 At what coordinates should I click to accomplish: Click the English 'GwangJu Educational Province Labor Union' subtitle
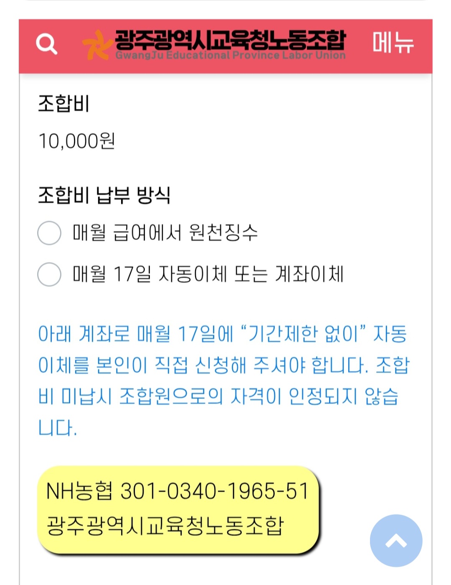[x=230, y=56]
